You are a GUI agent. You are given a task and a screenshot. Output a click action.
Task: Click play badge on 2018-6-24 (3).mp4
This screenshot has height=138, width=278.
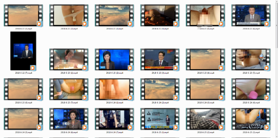tap(221, 98)
